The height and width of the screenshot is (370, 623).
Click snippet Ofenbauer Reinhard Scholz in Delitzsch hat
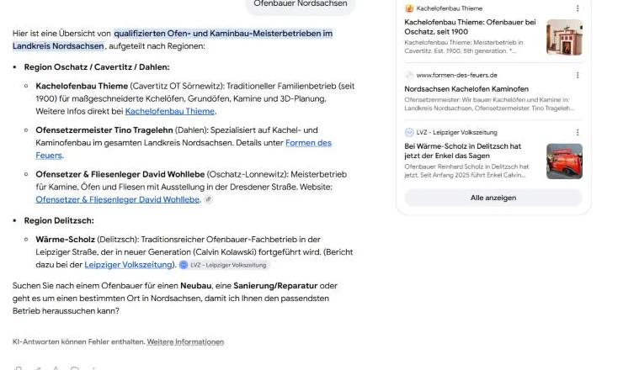(466, 171)
